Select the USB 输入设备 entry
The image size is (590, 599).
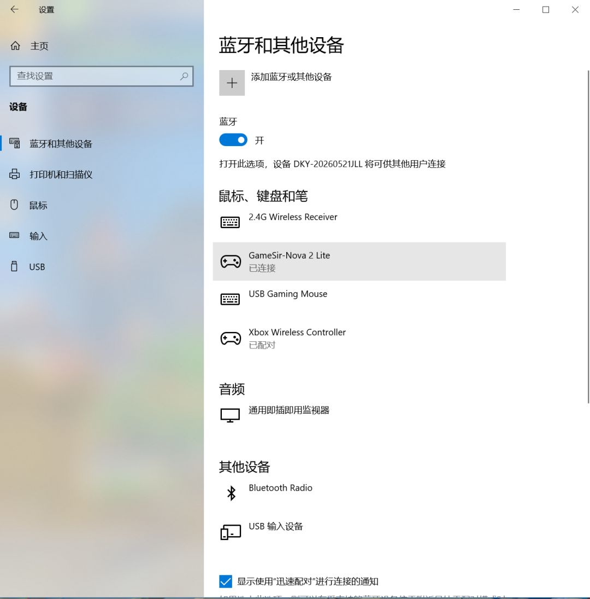pos(359,532)
